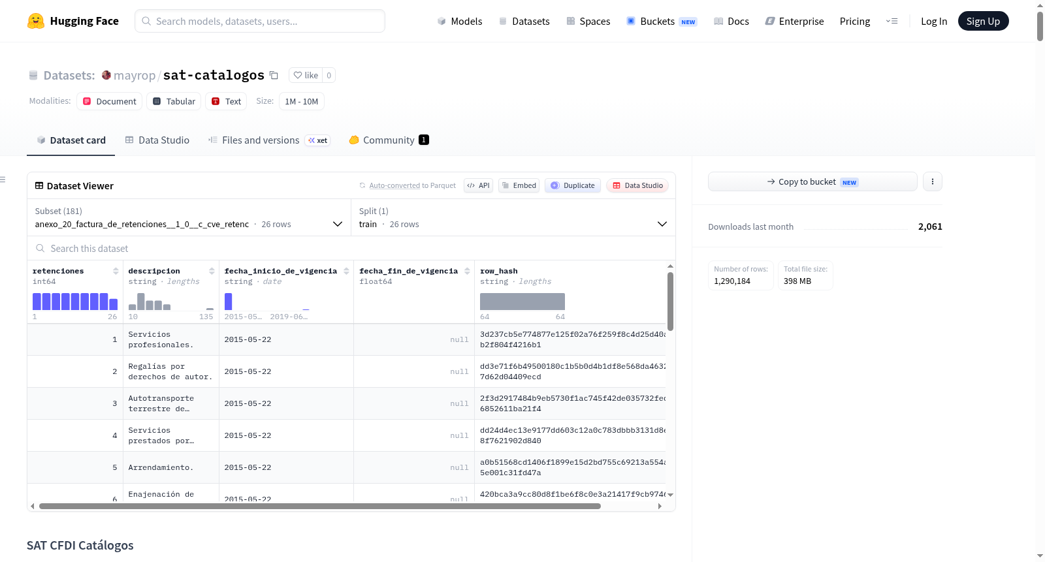Focus the Search this dataset field
The image size is (1045, 562).
351,248
